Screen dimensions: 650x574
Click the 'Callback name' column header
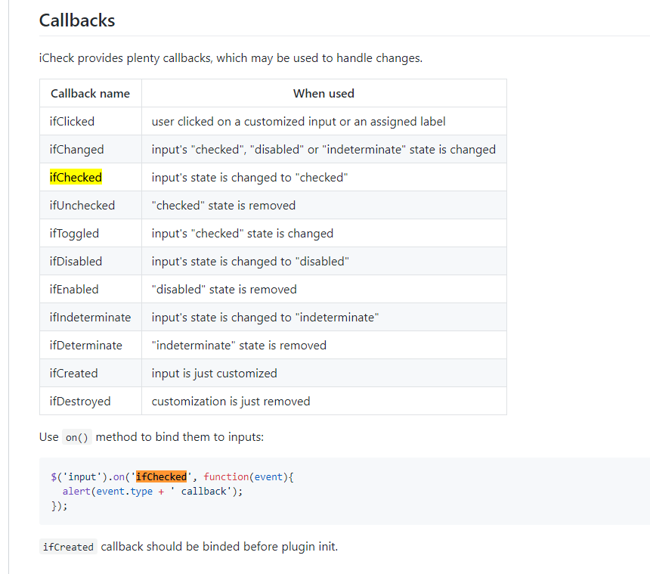[x=90, y=94]
